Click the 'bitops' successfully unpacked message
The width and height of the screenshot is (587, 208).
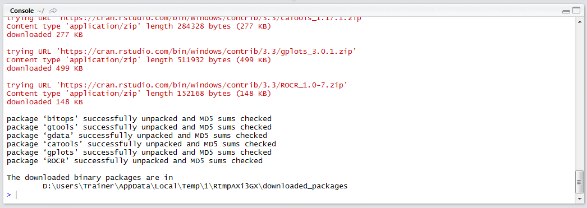pos(139,119)
